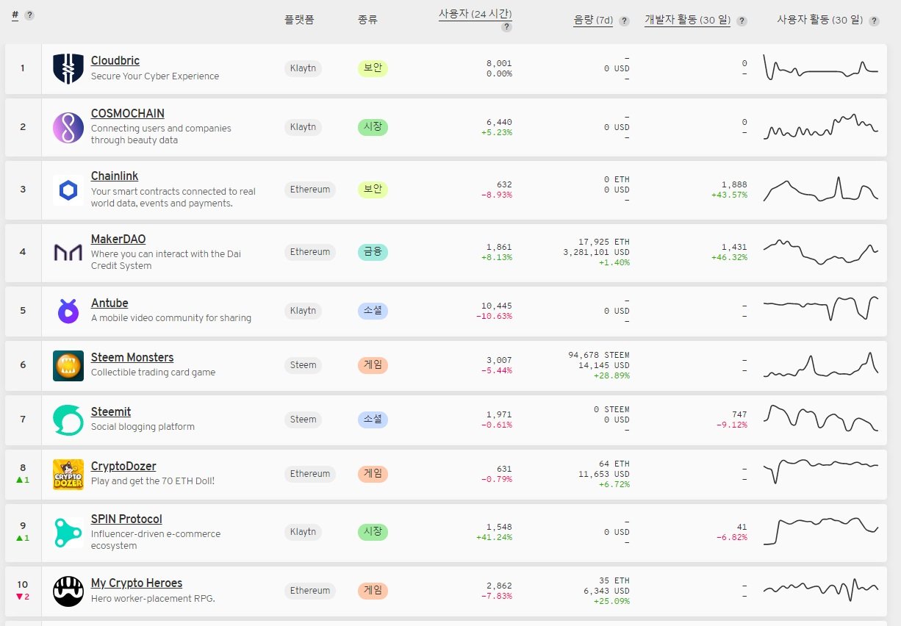The width and height of the screenshot is (901, 626).
Task: Click the SPIN Protocol logo
Action: tap(68, 532)
